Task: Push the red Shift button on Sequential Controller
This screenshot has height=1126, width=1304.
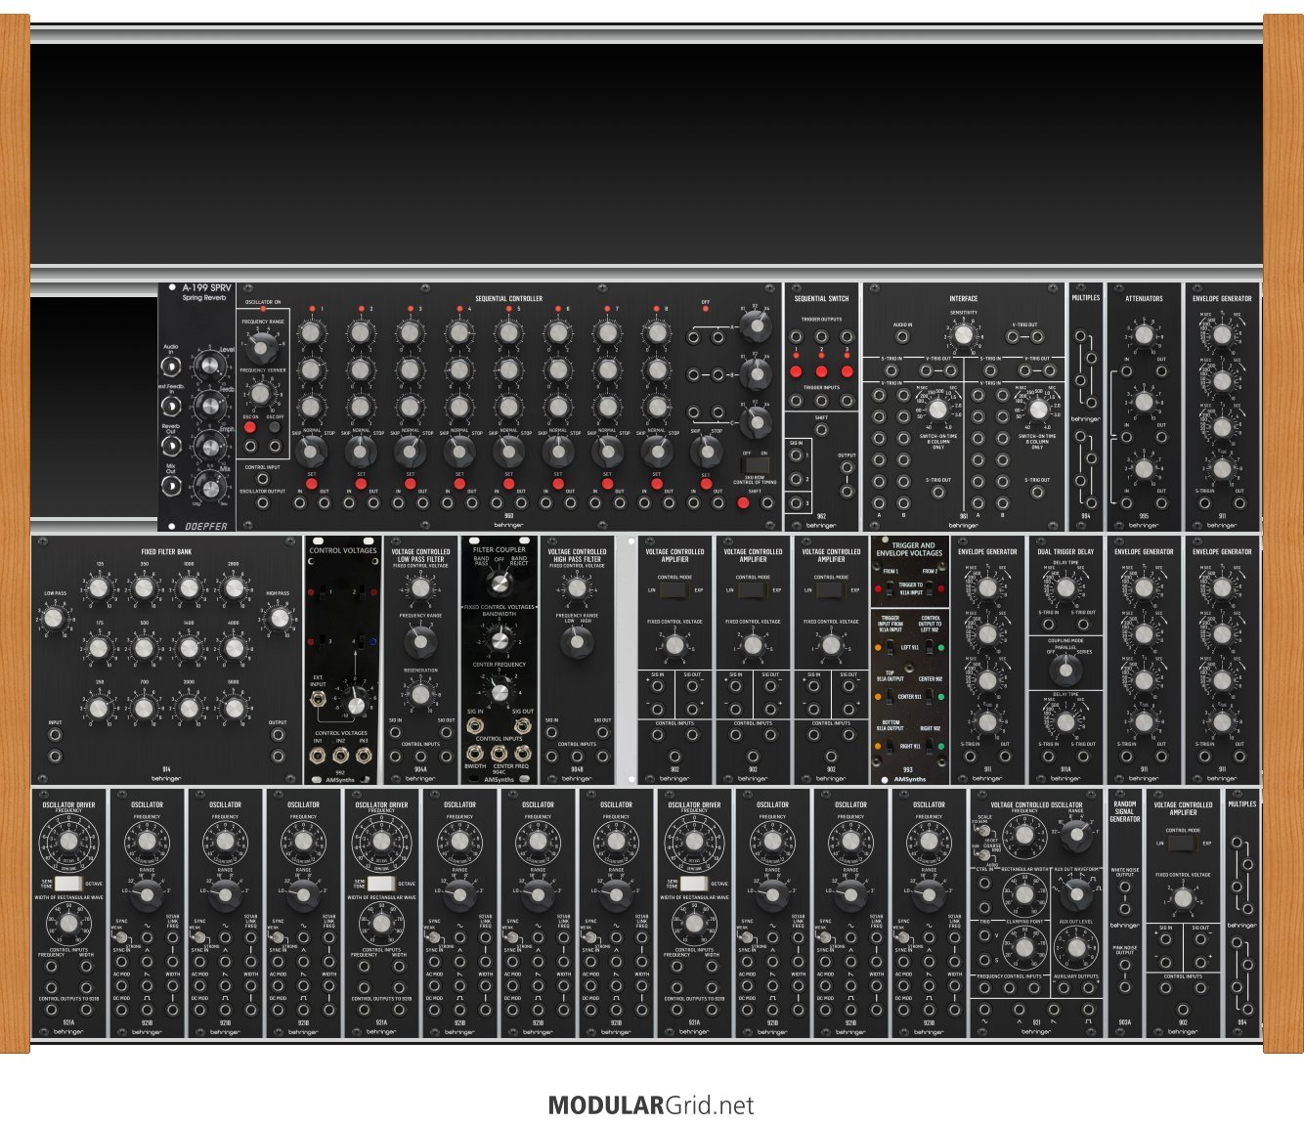Action: [x=743, y=502]
